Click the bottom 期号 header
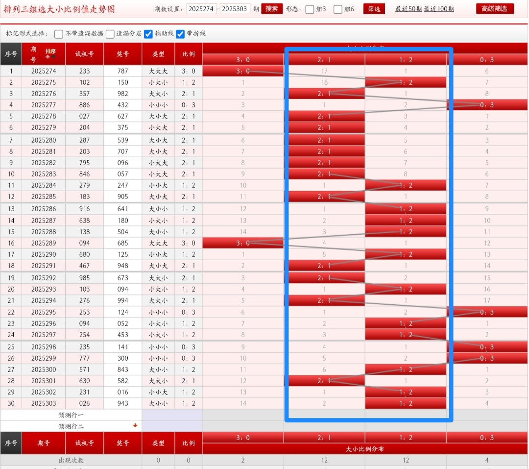The width and height of the screenshot is (529, 469). click(44, 443)
